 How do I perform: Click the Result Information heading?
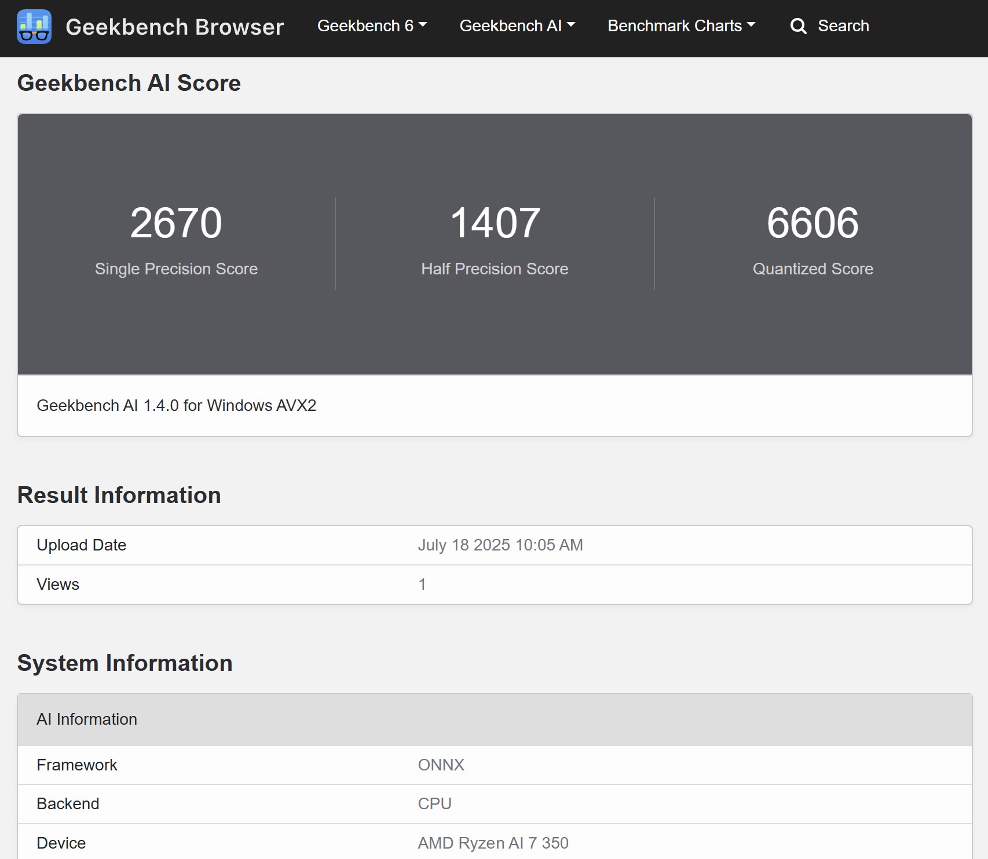point(119,495)
